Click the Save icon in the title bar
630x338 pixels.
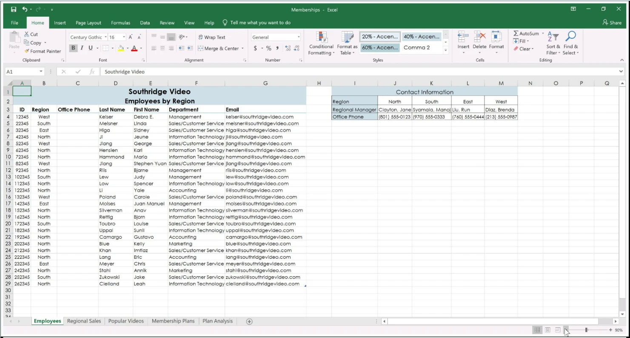coord(14,9)
